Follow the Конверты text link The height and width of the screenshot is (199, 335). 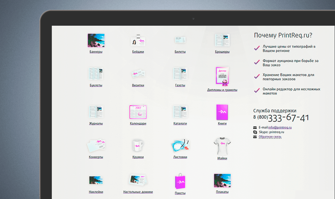coord(96,157)
